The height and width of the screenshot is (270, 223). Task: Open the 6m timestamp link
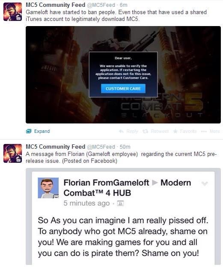[x=124, y=5]
